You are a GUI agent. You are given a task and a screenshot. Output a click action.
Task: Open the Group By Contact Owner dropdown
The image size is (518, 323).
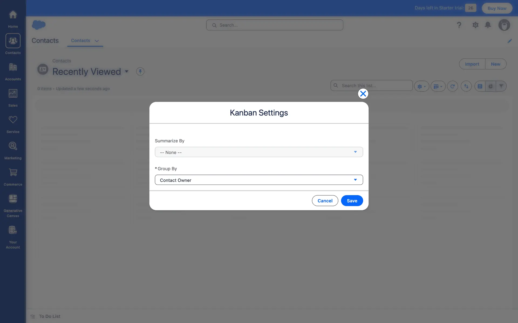259,180
